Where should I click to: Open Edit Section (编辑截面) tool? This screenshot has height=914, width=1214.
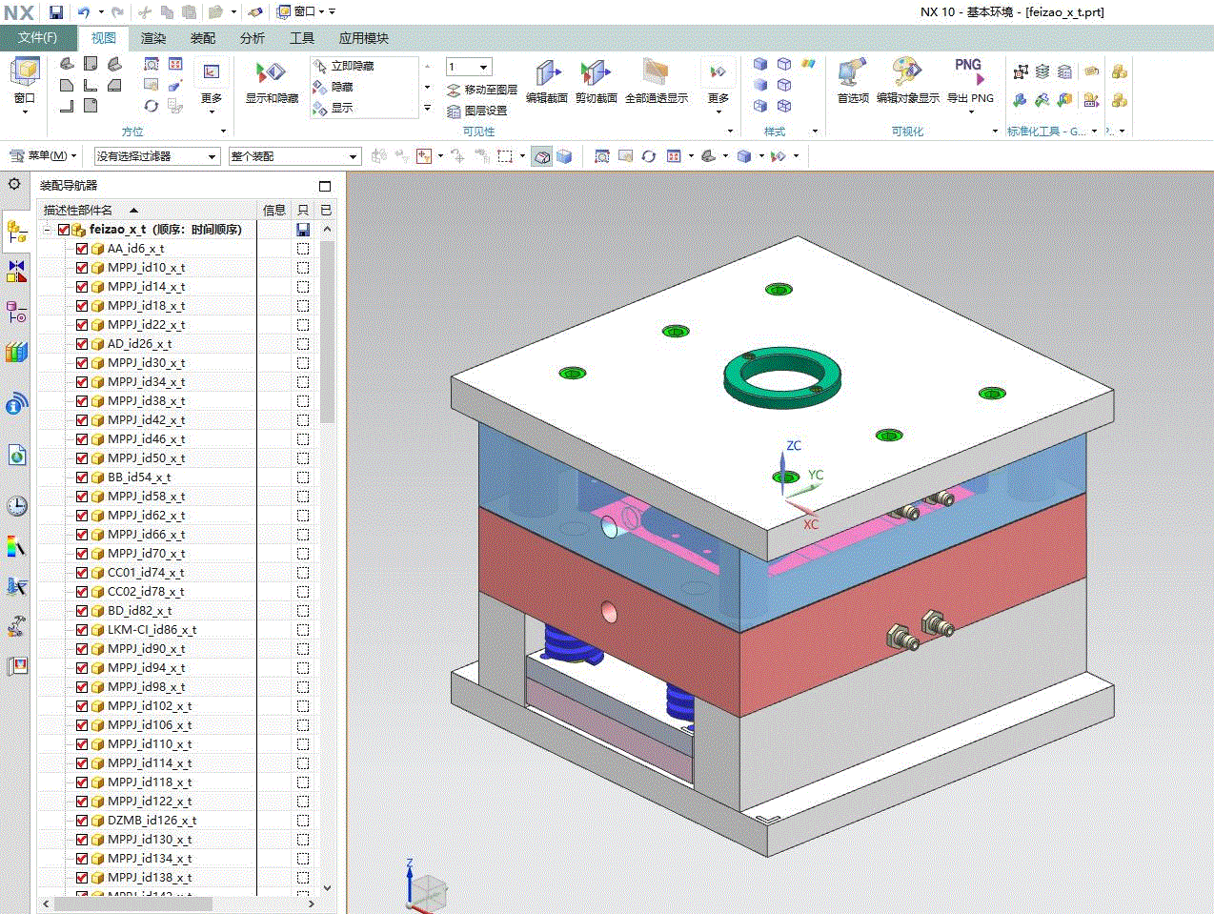click(x=547, y=74)
